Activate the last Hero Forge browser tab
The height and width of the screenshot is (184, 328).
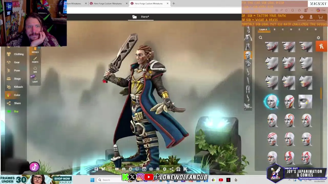point(149,4)
